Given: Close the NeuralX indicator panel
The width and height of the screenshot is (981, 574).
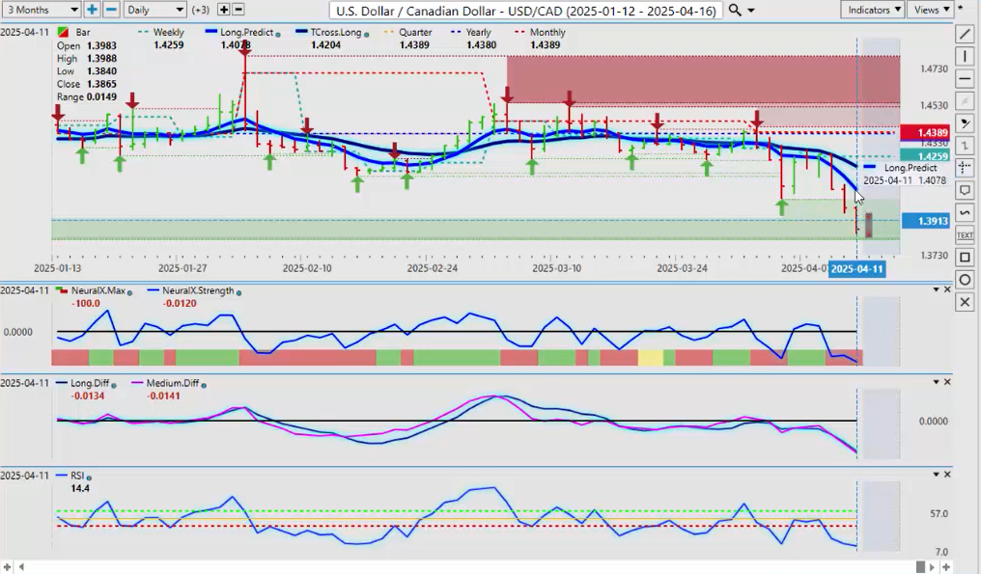Looking at the screenshot, I should pyautogui.click(x=947, y=289).
